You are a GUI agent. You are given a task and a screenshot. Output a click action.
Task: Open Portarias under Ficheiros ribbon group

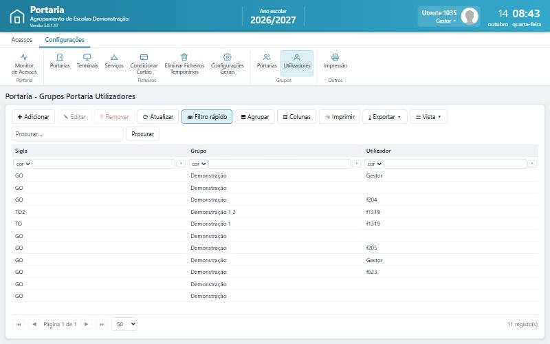click(x=60, y=61)
